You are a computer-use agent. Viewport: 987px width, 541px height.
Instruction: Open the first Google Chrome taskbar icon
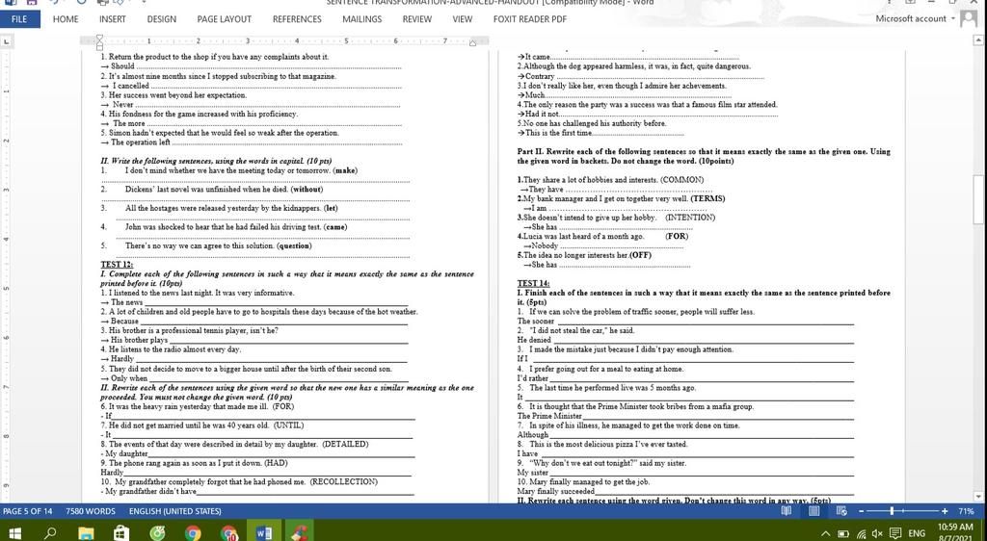coord(193,533)
